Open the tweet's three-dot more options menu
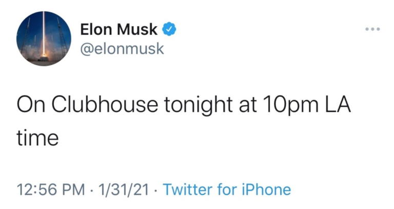Viewport: 394px width, 209px height. pyautogui.click(x=372, y=29)
